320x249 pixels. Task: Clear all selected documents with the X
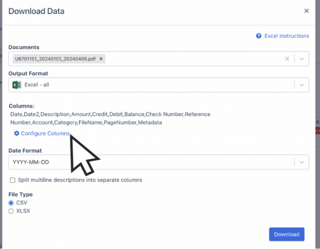[x=287, y=59]
